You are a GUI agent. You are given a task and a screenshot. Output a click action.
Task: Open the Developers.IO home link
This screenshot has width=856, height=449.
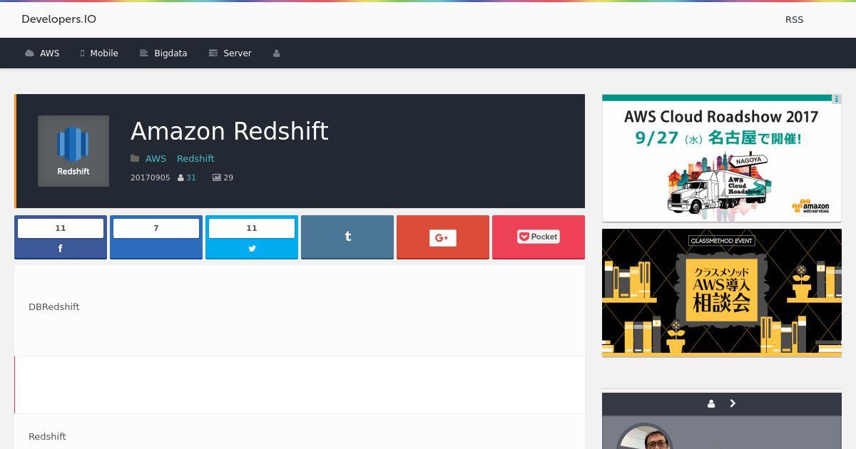[58, 19]
